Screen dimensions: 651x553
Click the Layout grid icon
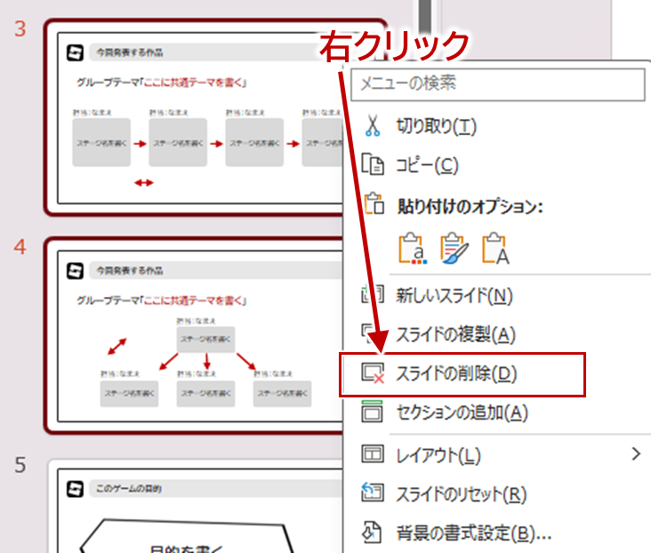click(373, 453)
